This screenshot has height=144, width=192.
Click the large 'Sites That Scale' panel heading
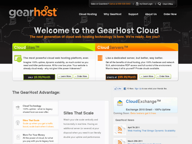(x=78, y=113)
